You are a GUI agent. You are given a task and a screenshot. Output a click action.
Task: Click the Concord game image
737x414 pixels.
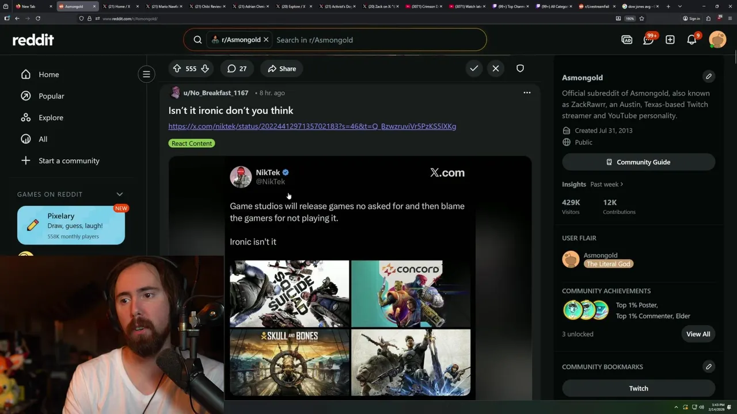click(411, 293)
